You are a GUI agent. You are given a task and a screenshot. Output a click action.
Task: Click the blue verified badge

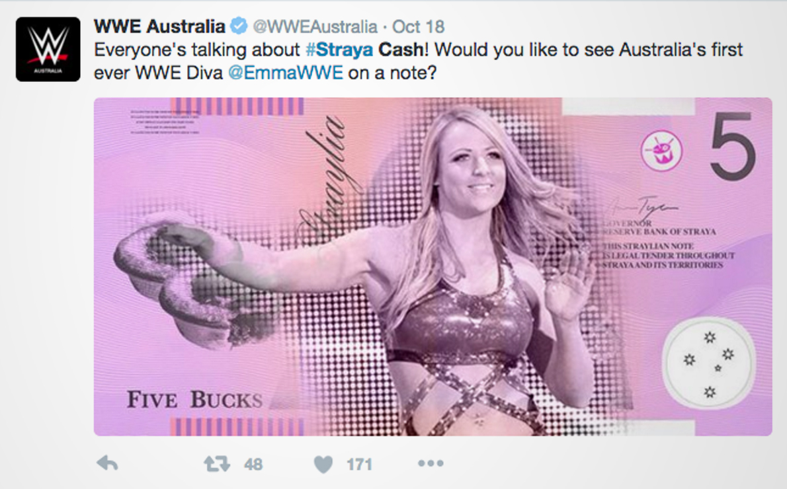click(239, 26)
